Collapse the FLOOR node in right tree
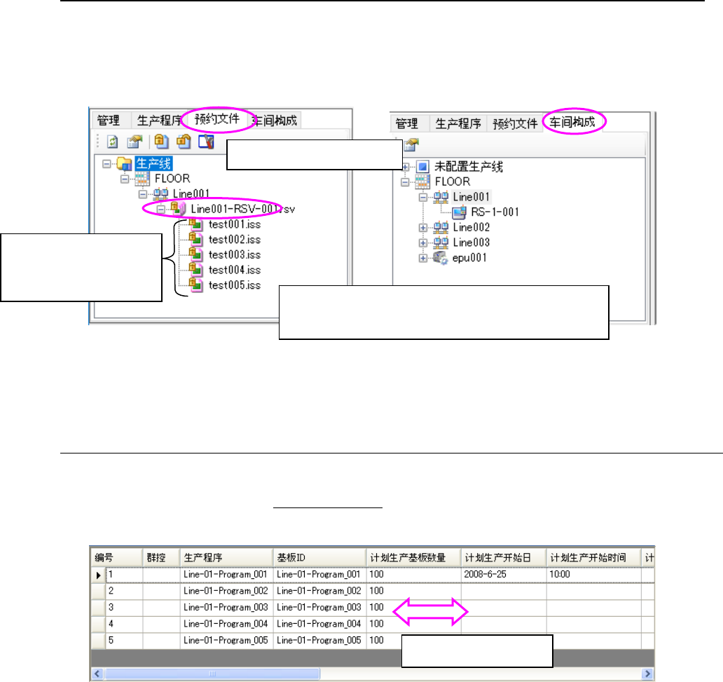Image resolution: width=723 pixels, height=682 pixels. pyautogui.click(x=405, y=182)
